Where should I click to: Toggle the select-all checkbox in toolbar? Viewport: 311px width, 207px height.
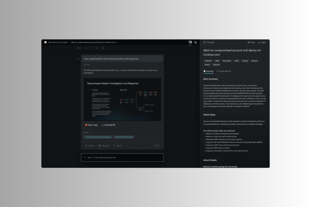(x=78, y=48)
